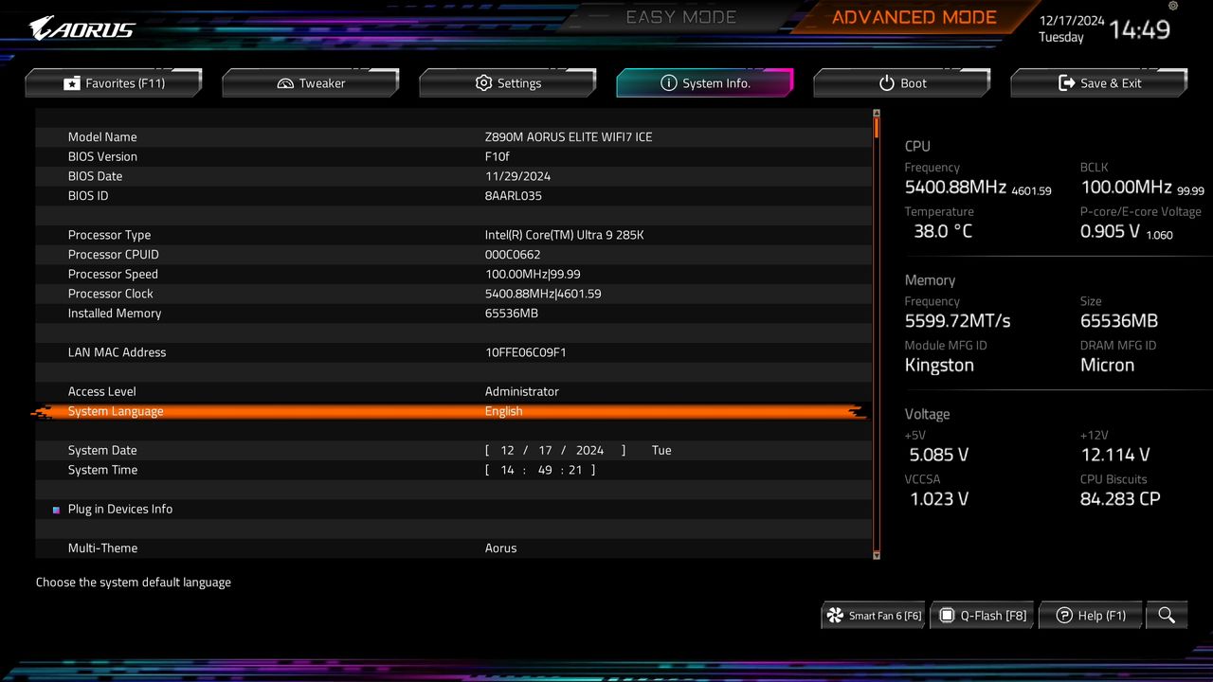Click the System Time seconds field

point(575,471)
